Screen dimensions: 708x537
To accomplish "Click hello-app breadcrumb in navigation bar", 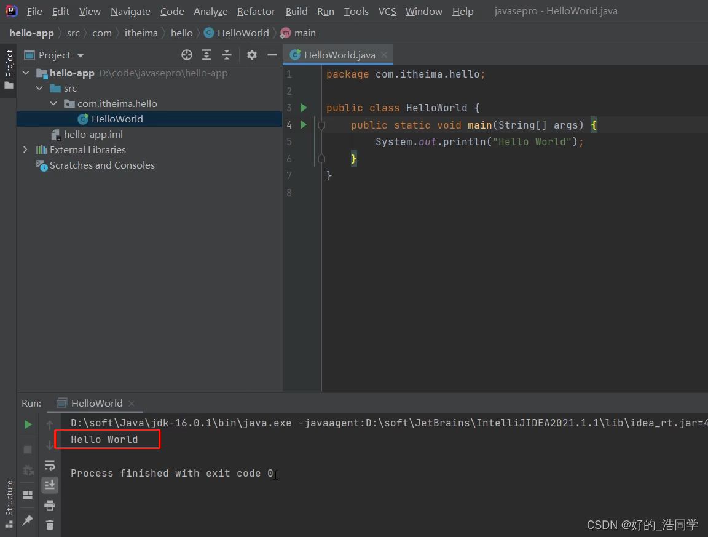I will [31, 33].
